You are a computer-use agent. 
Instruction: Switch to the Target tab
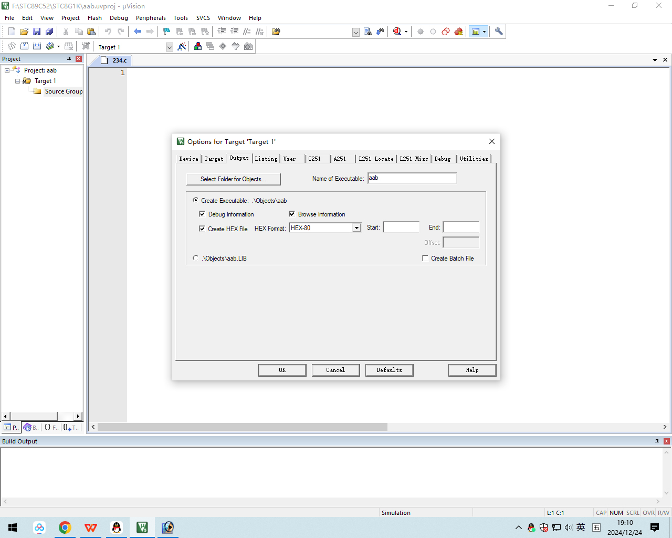(214, 159)
